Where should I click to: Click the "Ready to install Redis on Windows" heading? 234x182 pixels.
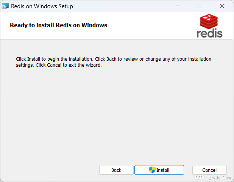click(x=58, y=25)
